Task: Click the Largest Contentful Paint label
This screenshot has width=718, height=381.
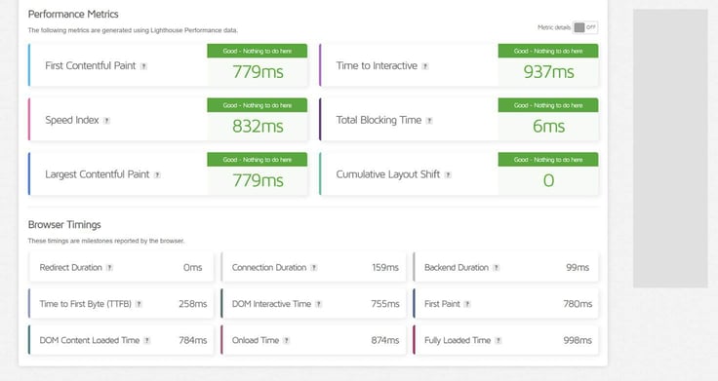Action: tap(98, 174)
